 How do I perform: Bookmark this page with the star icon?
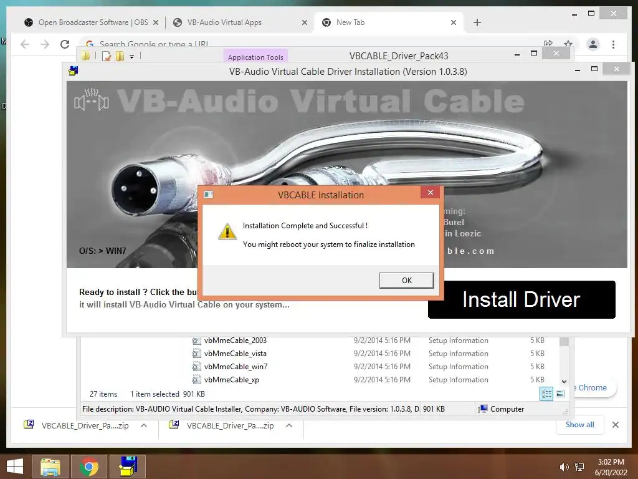click(568, 43)
